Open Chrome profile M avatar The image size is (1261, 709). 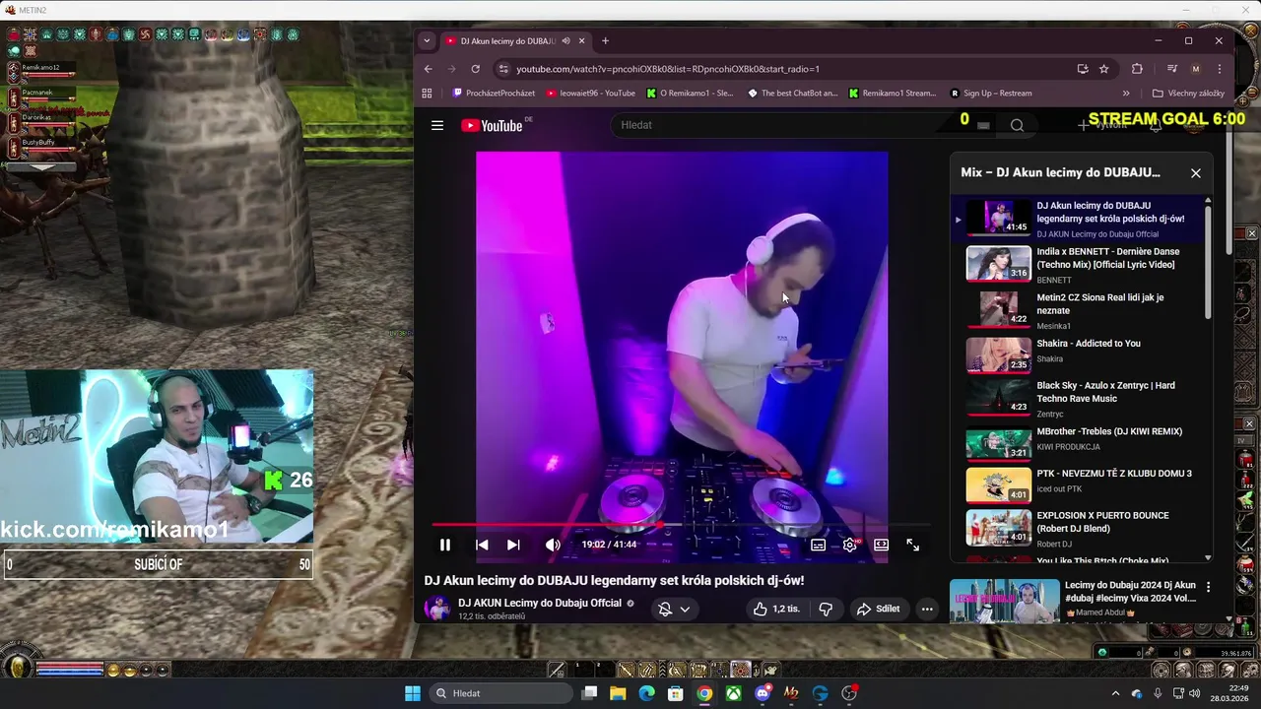[x=1196, y=69]
